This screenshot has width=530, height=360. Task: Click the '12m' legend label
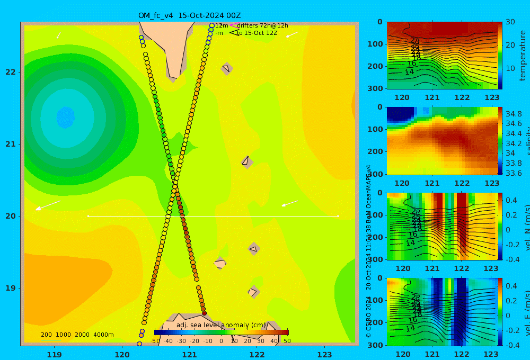222,25
